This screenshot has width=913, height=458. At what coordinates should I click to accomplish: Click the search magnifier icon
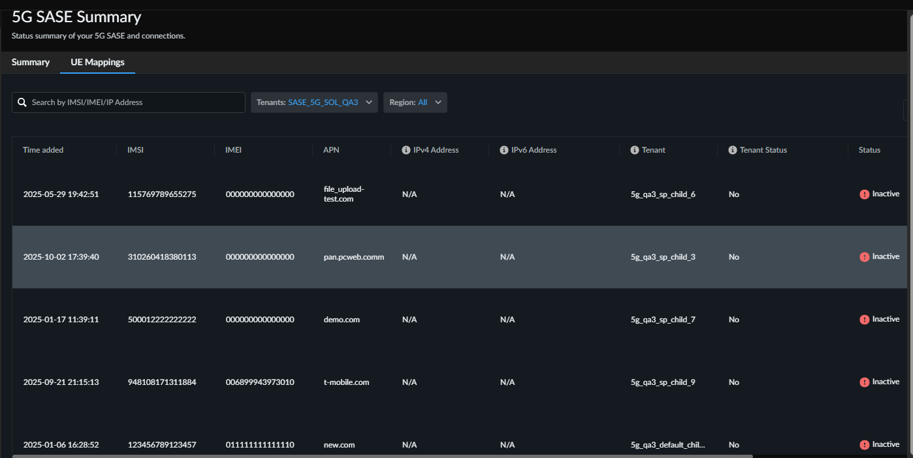coord(22,102)
